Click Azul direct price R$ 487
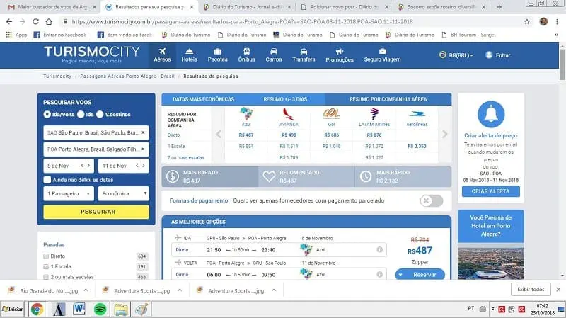The height and width of the screenshot is (318, 566). click(x=246, y=135)
